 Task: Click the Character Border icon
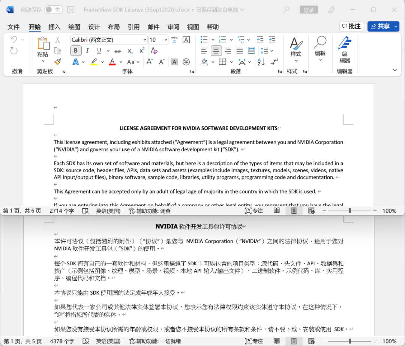(186, 39)
